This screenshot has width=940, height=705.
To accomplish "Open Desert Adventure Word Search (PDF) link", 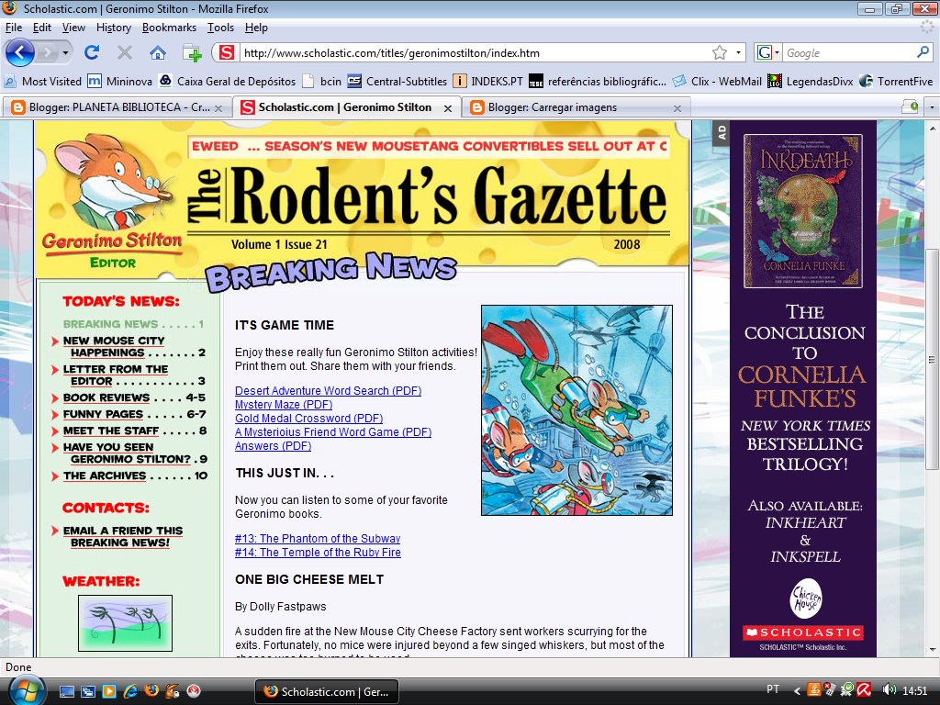I will tap(328, 391).
